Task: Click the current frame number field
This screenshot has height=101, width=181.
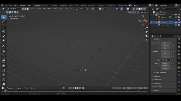Action: 117,88
